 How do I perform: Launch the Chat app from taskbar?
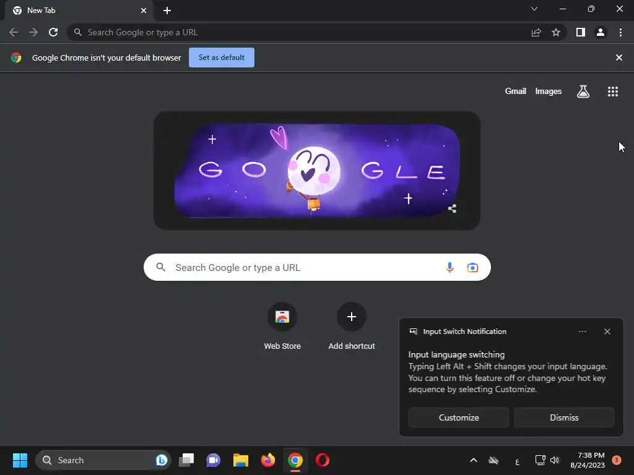[214, 460]
